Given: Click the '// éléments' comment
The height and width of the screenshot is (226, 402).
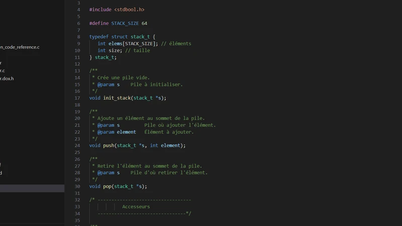Looking at the screenshot, I should pyautogui.click(x=176, y=44).
